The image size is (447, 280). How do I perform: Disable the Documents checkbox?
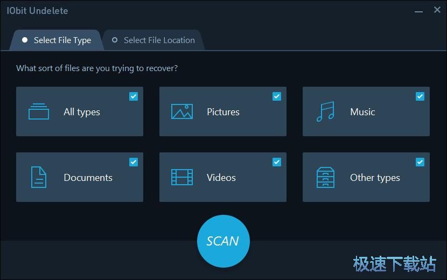pos(134,162)
